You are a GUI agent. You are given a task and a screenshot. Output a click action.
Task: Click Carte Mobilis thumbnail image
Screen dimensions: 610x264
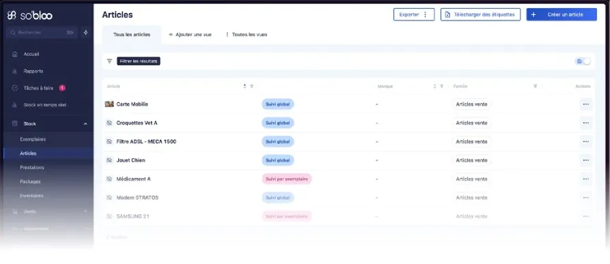click(x=109, y=104)
